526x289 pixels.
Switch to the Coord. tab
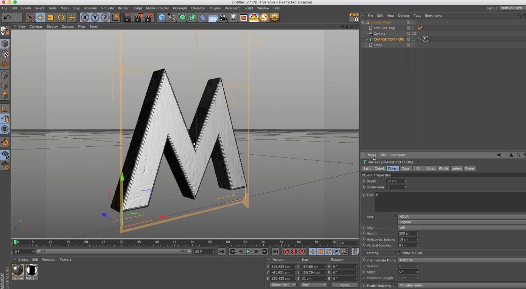point(380,168)
